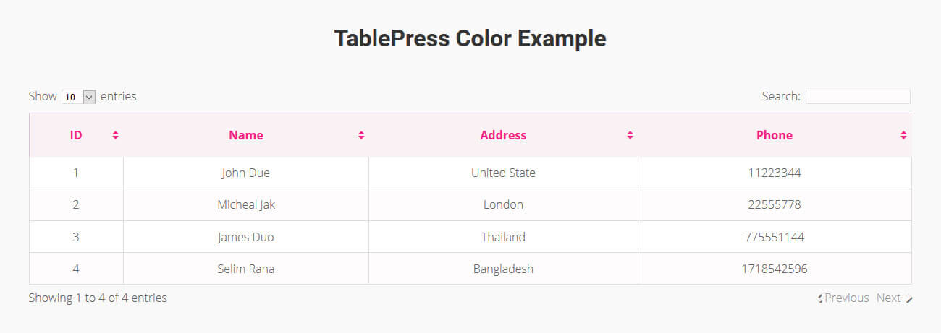
Task: Click the Bangladesh address cell
Action: 503,269
